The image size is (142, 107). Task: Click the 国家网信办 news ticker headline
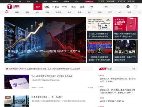pos(44,69)
